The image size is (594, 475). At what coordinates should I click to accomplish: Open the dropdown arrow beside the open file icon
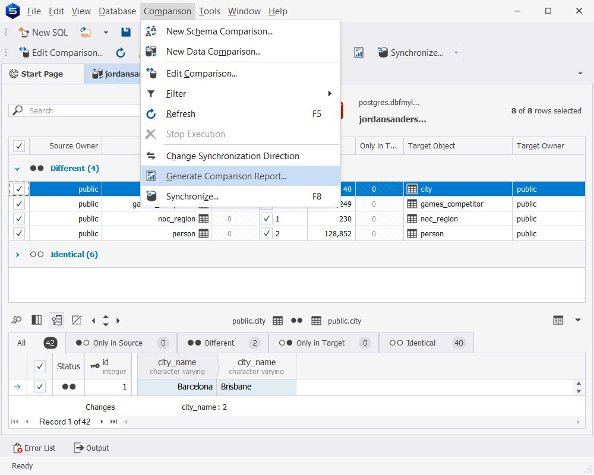pyautogui.click(x=106, y=33)
